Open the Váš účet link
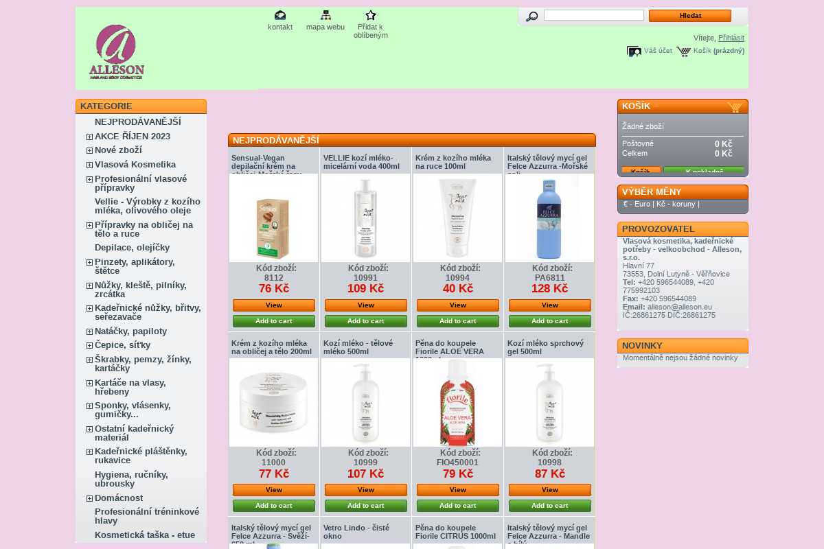The width and height of the screenshot is (824, 549). [x=658, y=51]
